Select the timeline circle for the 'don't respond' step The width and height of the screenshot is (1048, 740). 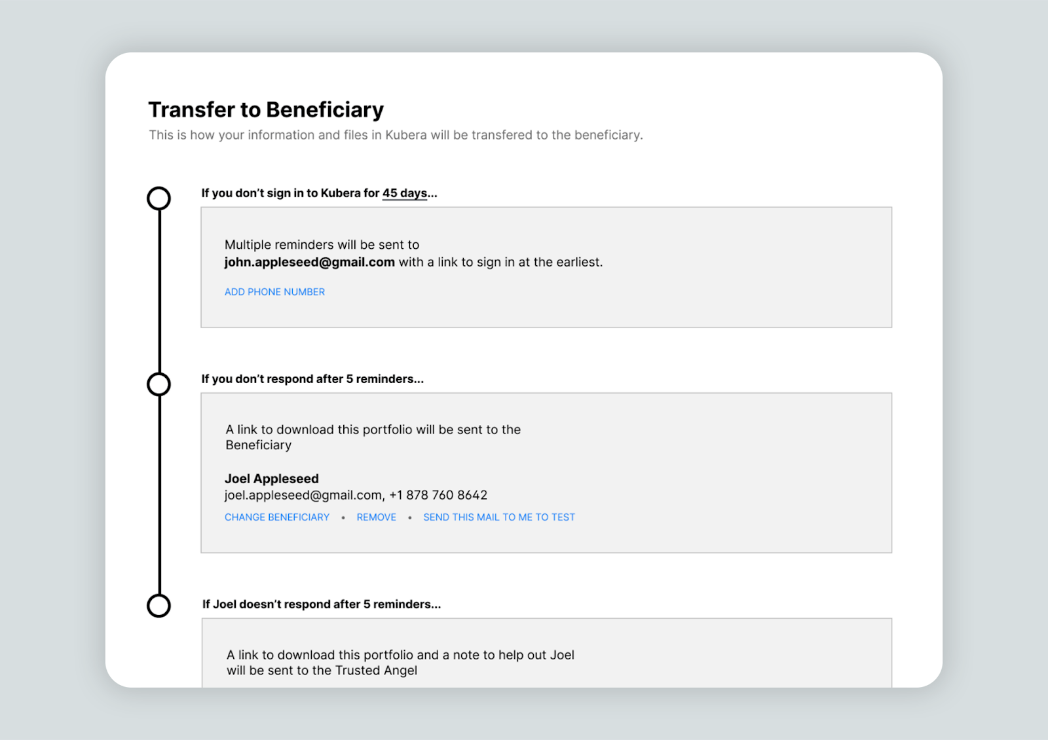[159, 384]
